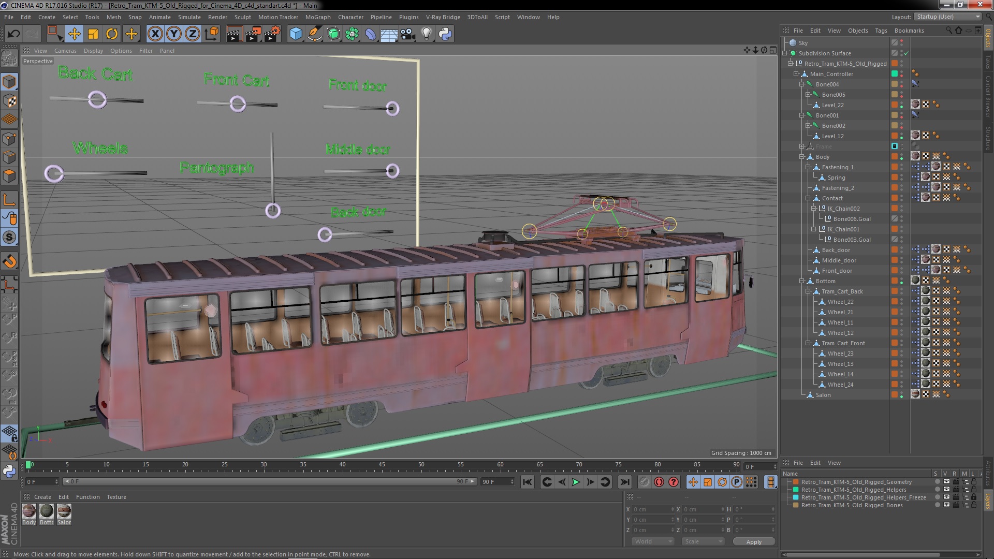Toggle Y axis lock

point(174,34)
